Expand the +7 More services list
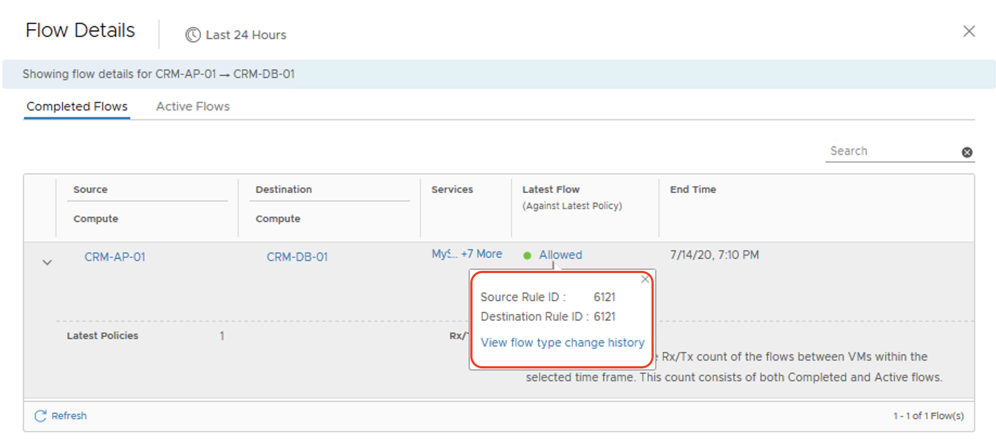 (481, 254)
